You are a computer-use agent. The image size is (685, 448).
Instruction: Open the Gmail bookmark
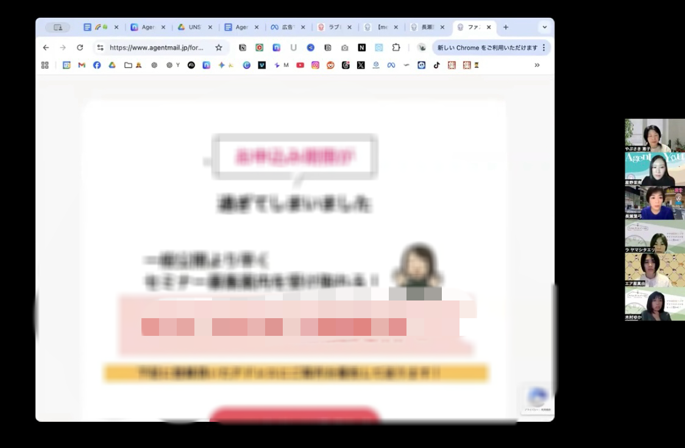coord(82,65)
